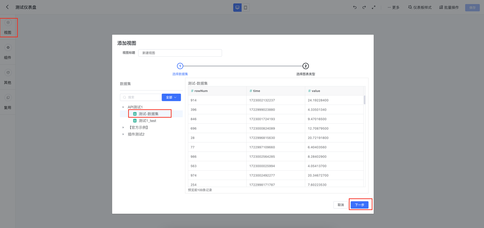Switch to mobile preview mode

tap(245, 7)
